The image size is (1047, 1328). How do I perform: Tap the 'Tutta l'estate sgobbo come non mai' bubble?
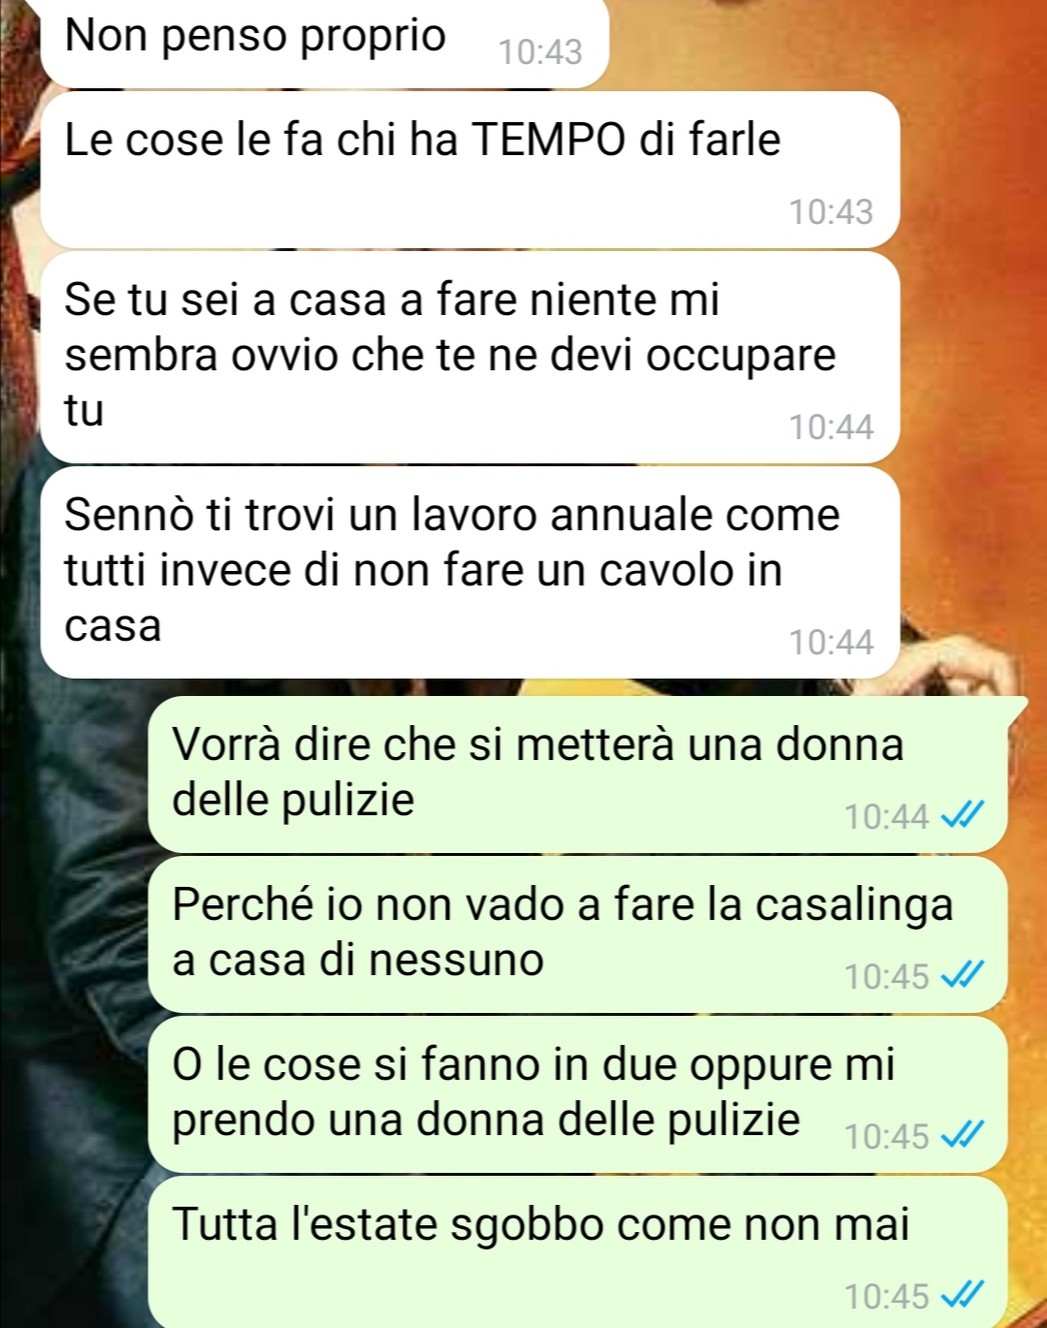click(578, 1252)
